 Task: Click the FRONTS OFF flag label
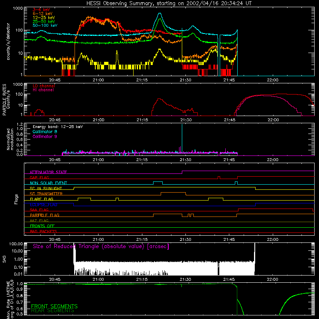click(x=42, y=226)
